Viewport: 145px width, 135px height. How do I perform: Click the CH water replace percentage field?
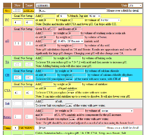[69, 79]
